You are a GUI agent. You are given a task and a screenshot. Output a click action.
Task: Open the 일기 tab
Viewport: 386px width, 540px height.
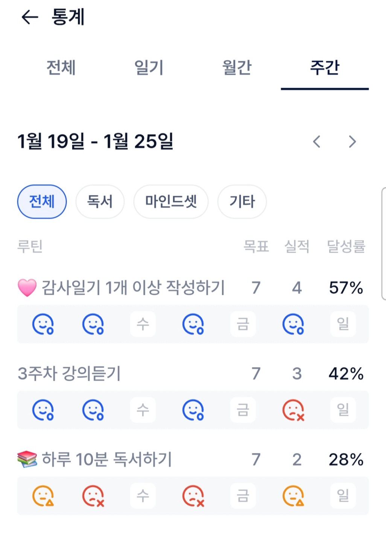149,68
